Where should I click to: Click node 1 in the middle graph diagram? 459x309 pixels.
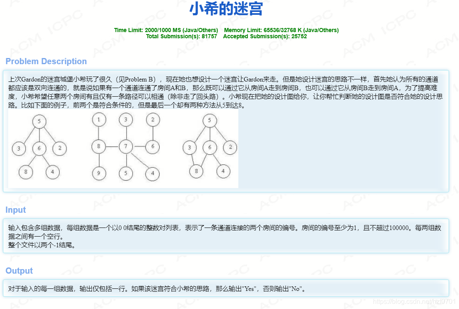click(99, 119)
